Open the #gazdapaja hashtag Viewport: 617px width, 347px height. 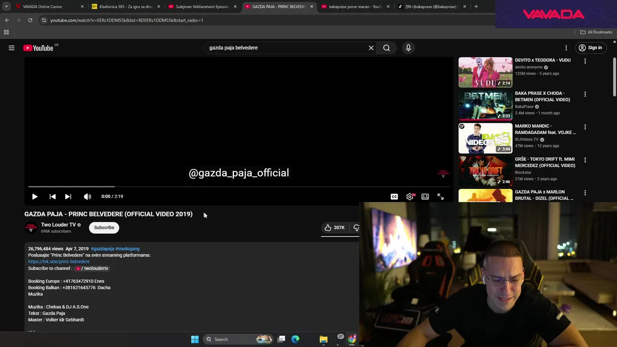pyautogui.click(x=102, y=249)
